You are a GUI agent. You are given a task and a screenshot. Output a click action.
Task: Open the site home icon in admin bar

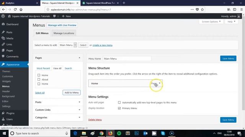click(x=9, y=16)
